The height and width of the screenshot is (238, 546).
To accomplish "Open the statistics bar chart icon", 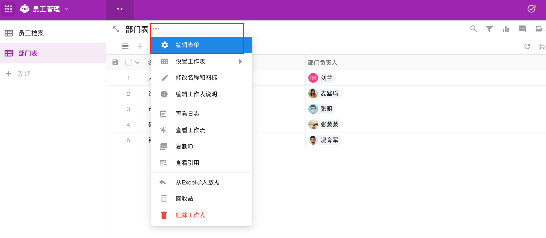I will (x=506, y=29).
